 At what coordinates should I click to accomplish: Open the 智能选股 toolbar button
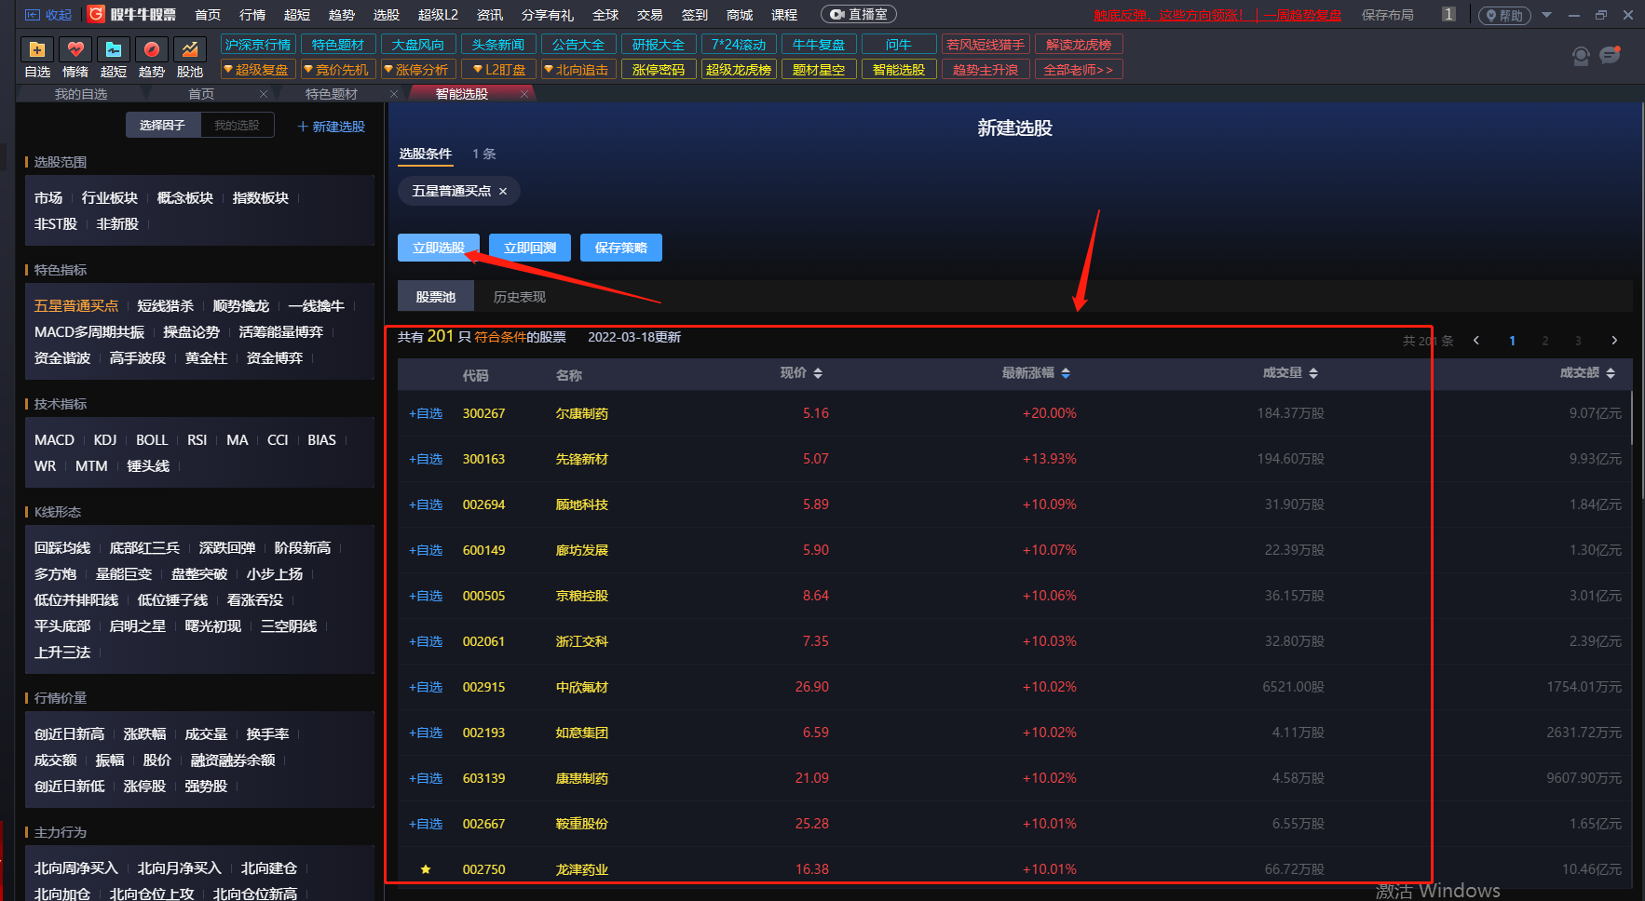coord(899,70)
